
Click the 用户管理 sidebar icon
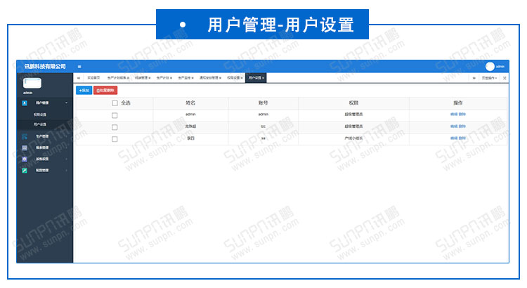[25, 103]
